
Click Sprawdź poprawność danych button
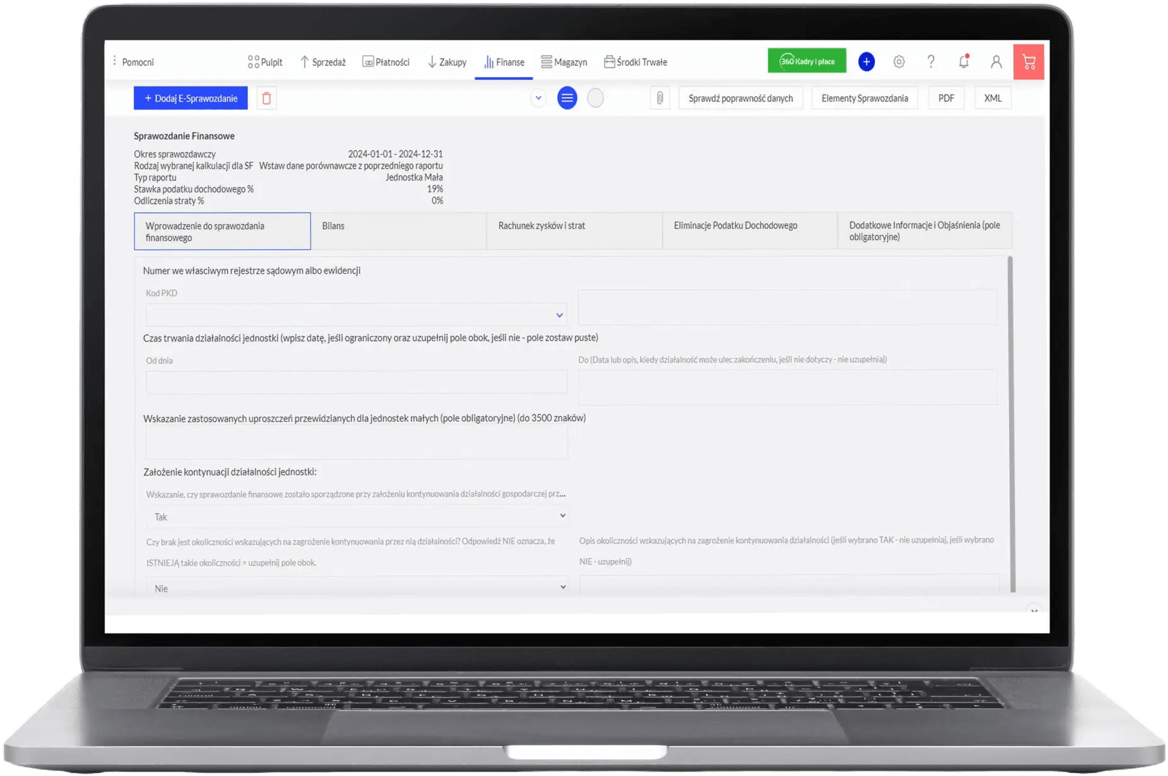pyautogui.click(x=741, y=98)
